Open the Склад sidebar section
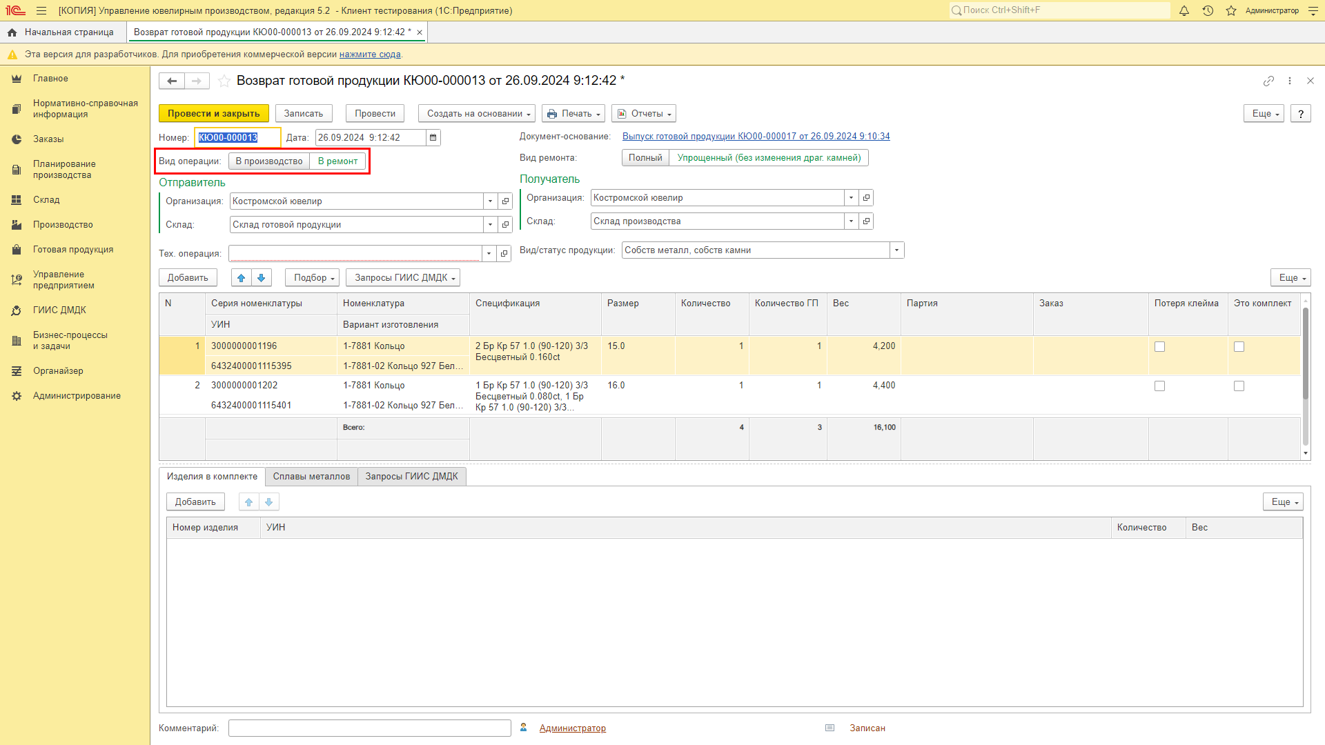Image resolution: width=1325 pixels, height=745 pixels. [x=46, y=200]
